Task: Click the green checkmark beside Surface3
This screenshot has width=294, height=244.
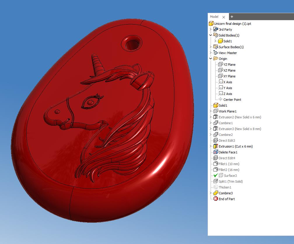Action: coord(216,175)
